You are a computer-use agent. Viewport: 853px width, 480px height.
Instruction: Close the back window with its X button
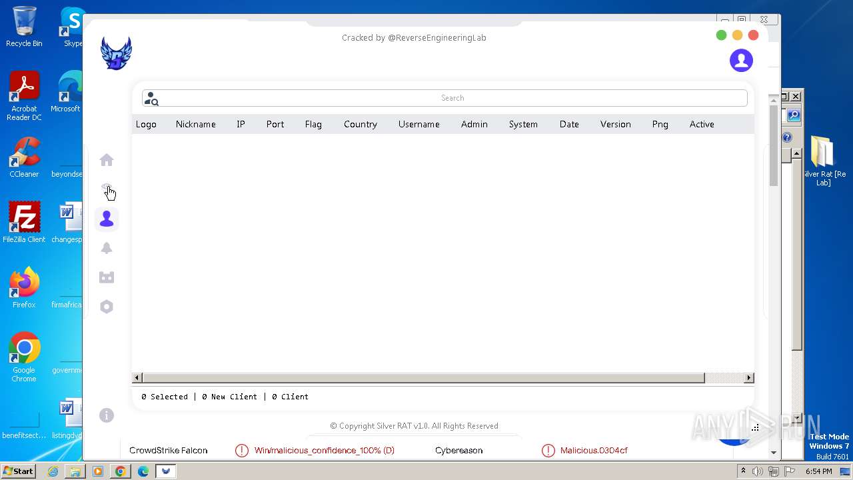(x=795, y=97)
